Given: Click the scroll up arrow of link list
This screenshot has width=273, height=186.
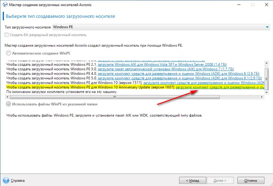Looking at the screenshot, I should (x=267, y=63).
